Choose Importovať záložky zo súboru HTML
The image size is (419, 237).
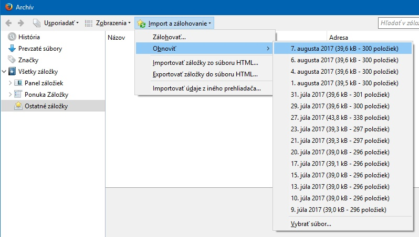coord(205,63)
